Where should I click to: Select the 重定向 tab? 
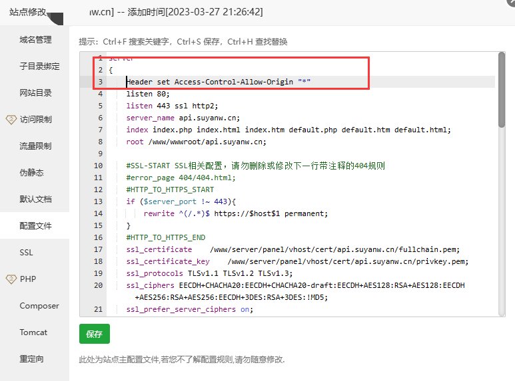coord(31,359)
